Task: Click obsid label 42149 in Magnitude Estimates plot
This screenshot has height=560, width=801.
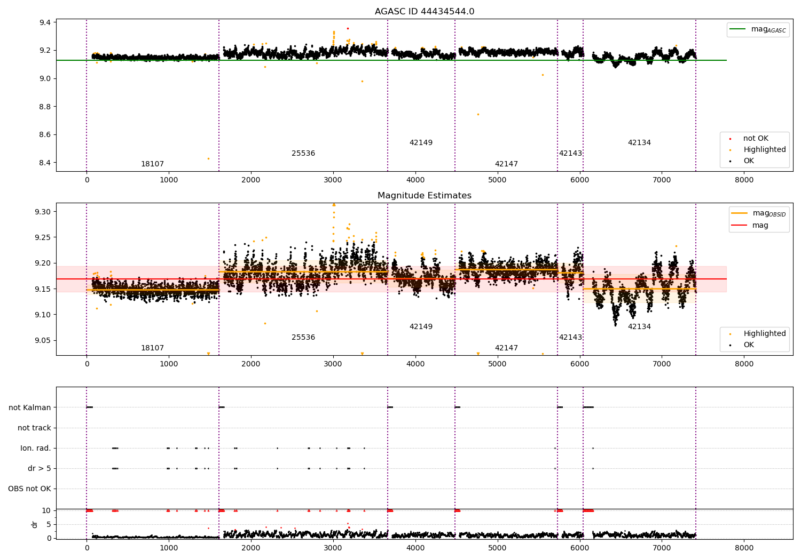Action: [421, 326]
